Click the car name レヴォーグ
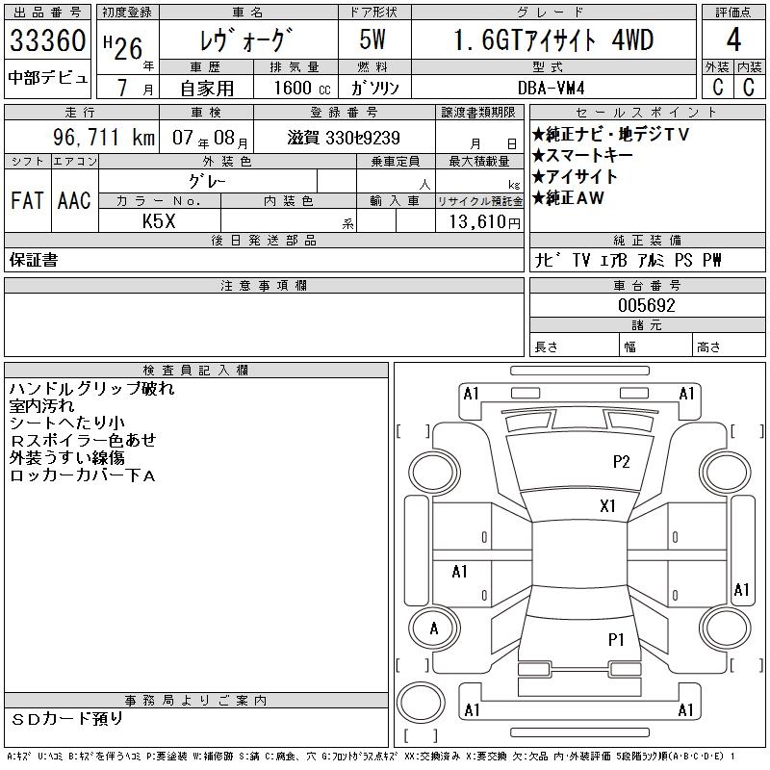The image size is (770, 770). [x=246, y=39]
